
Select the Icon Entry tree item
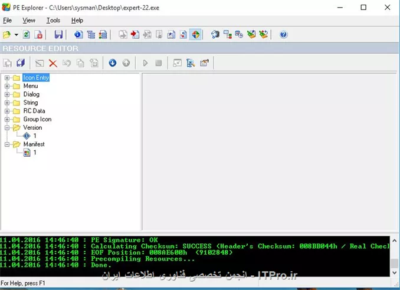pyautogui.click(x=36, y=77)
